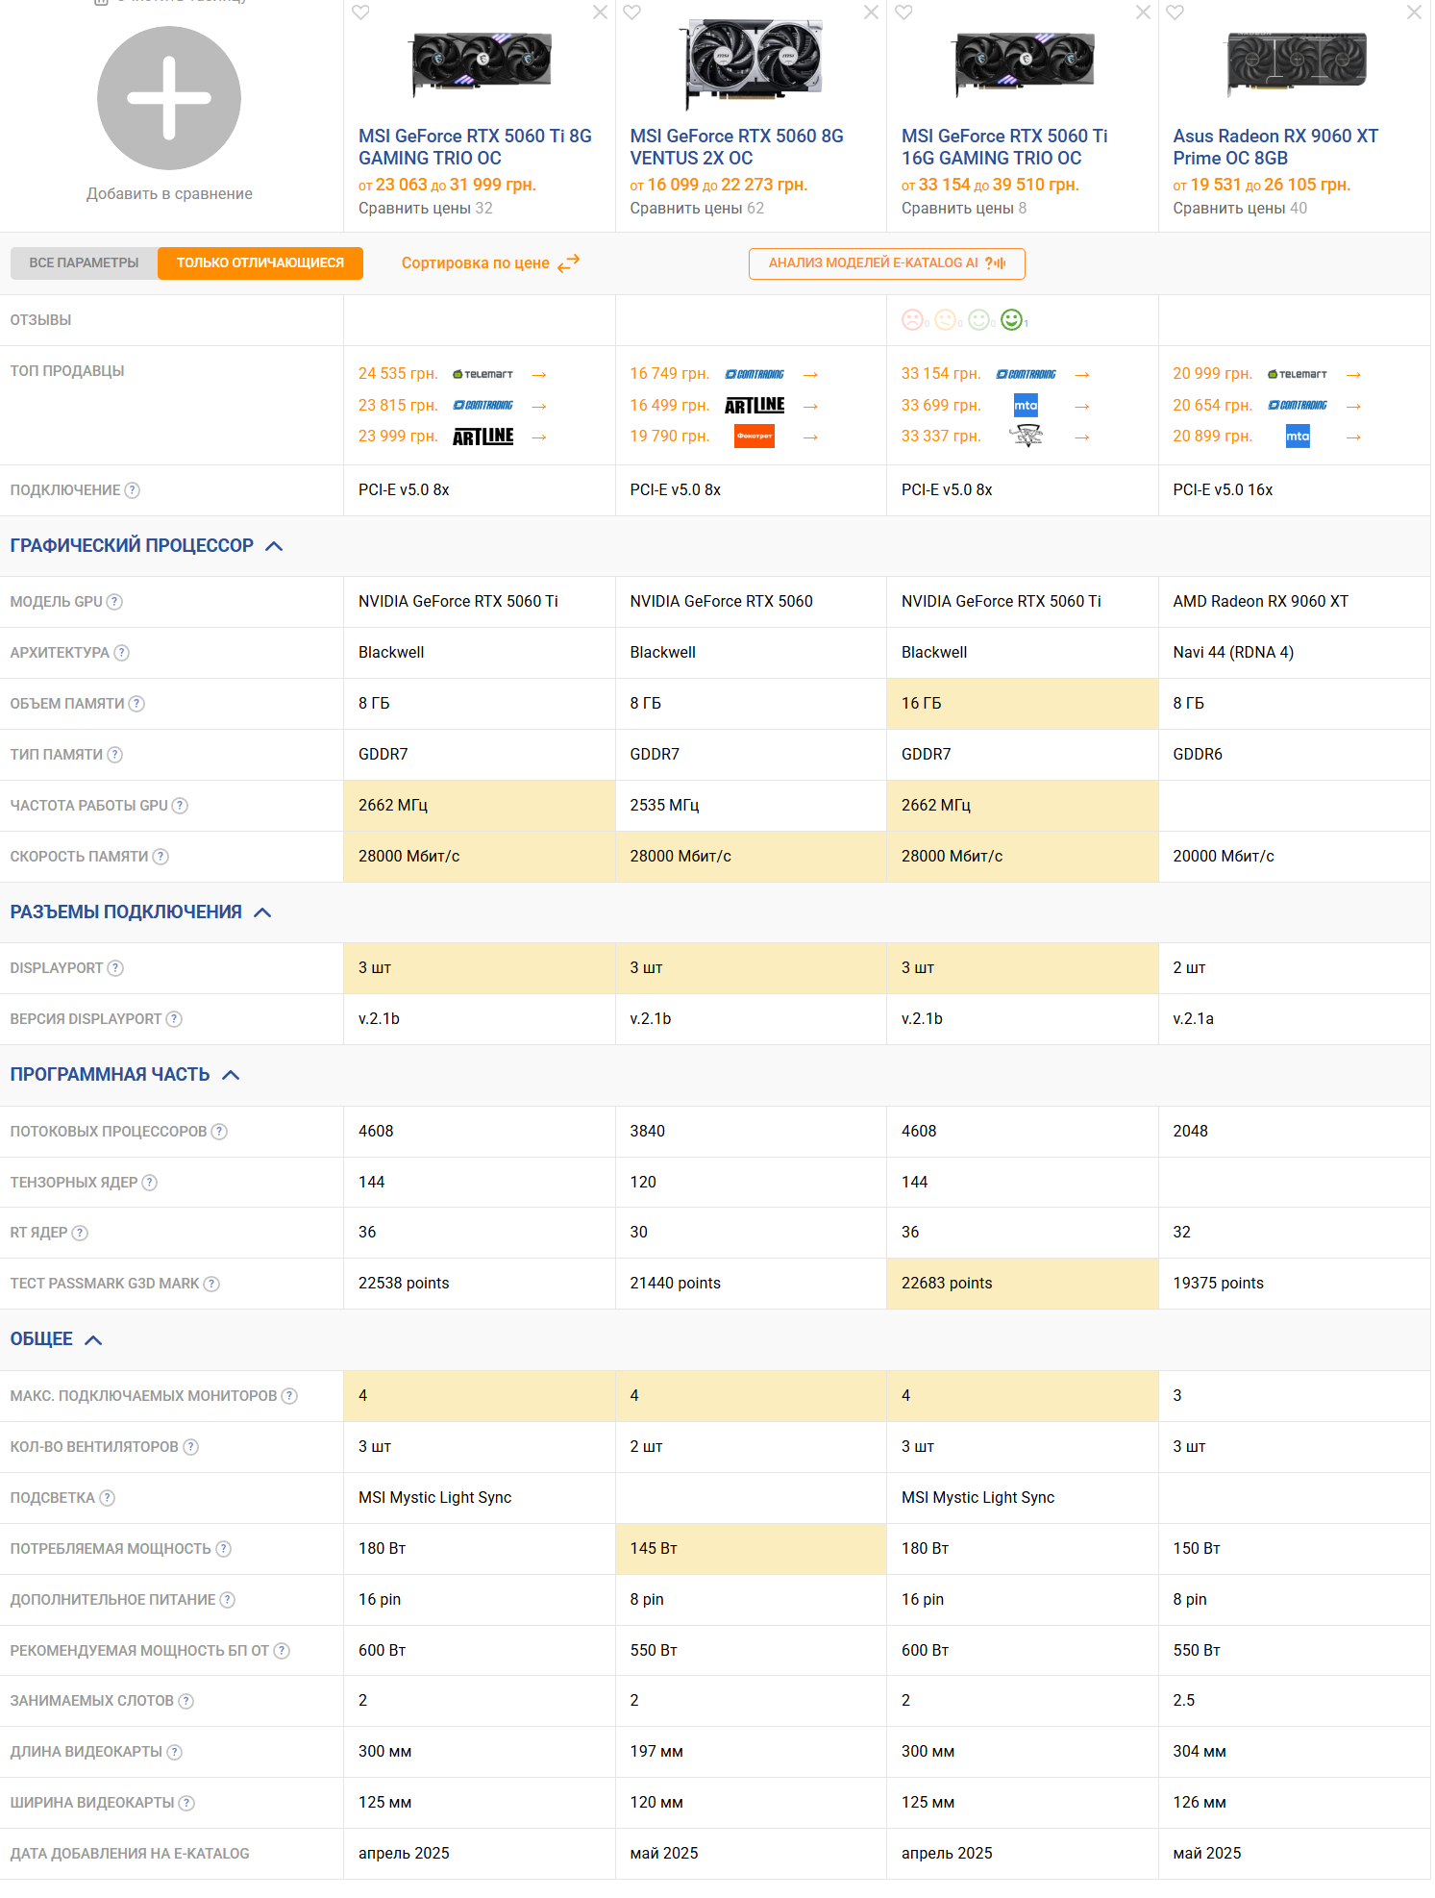
Task: Collapse the Программная часть section
Action: pyautogui.click(x=231, y=1075)
